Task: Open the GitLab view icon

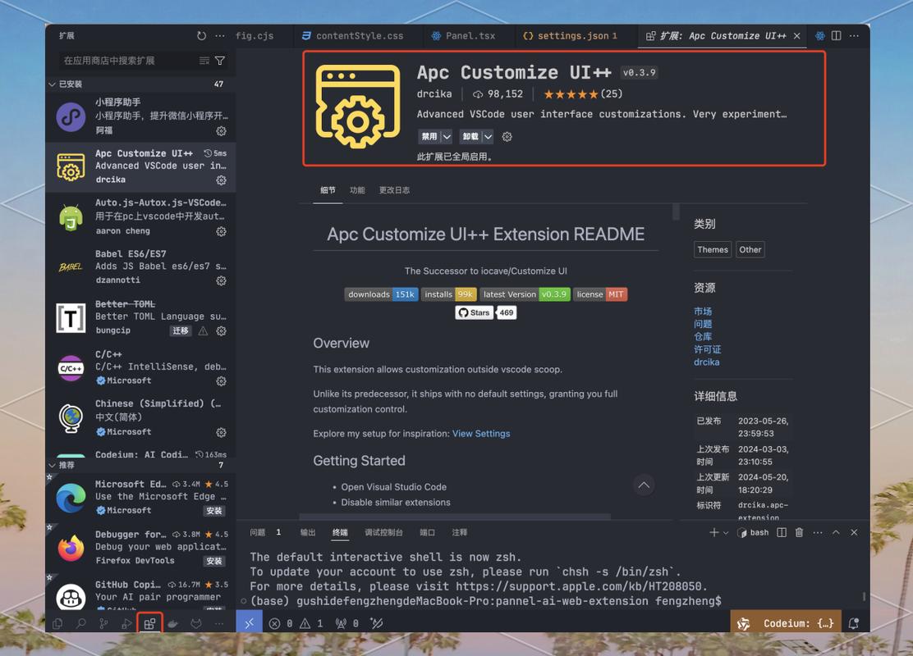Action: (196, 624)
